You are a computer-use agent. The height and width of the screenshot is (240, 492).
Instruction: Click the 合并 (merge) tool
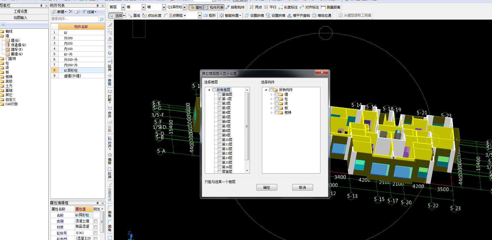tap(110, 112)
